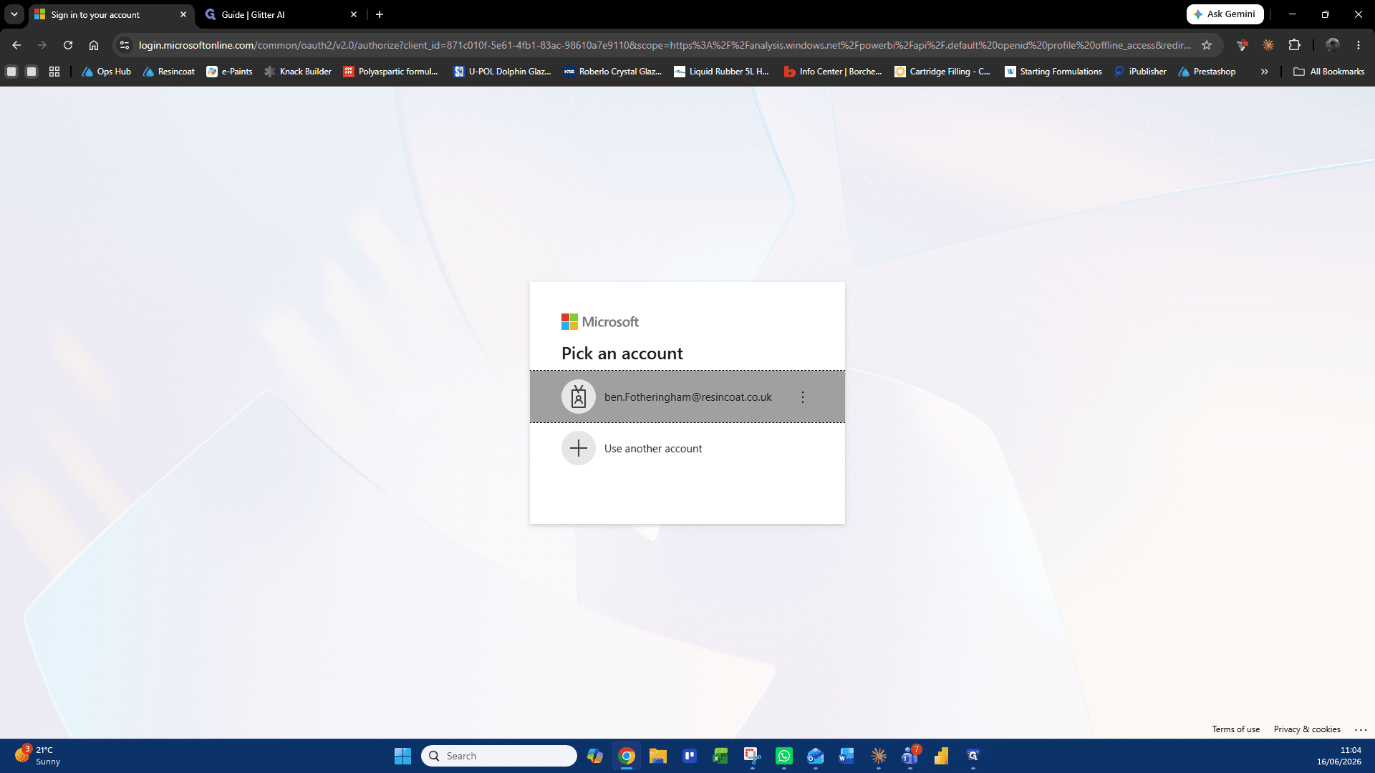The width and height of the screenshot is (1375, 773).
Task: Open File Explorer from the taskbar
Action: tap(657, 756)
